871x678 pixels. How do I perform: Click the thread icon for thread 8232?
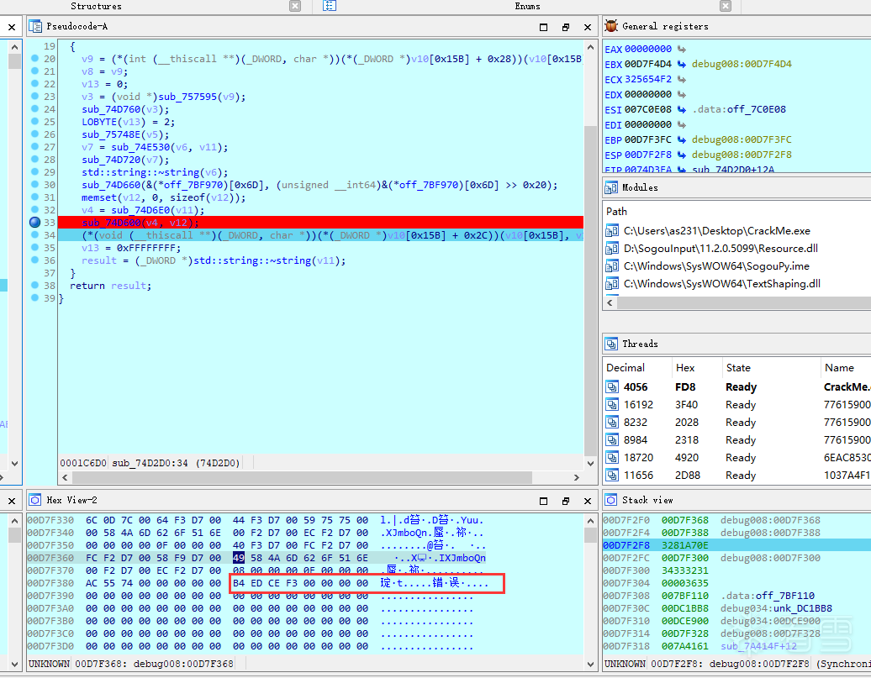612,422
